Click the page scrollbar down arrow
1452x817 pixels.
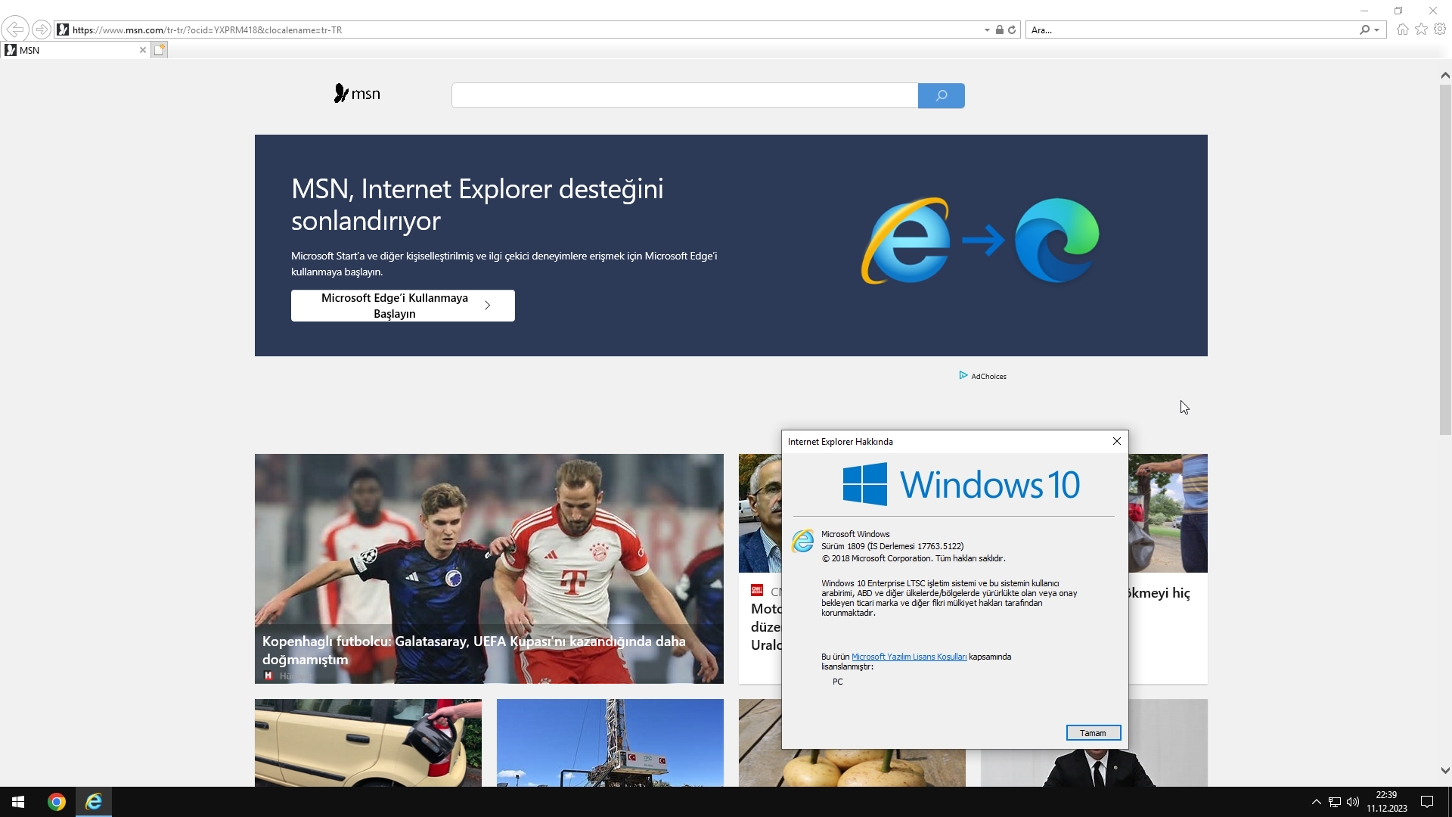click(x=1445, y=771)
